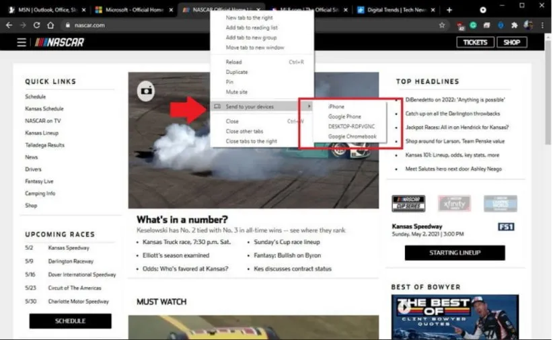Click the browser reload icon
Image resolution: width=553 pixels, height=340 pixels.
click(36, 25)
